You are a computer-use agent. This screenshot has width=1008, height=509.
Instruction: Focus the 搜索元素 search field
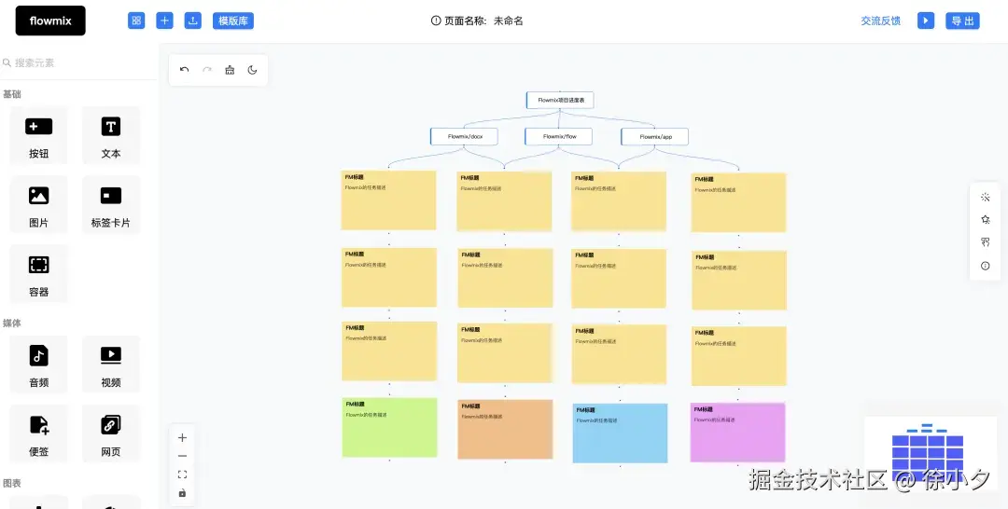tap(78, 62)
